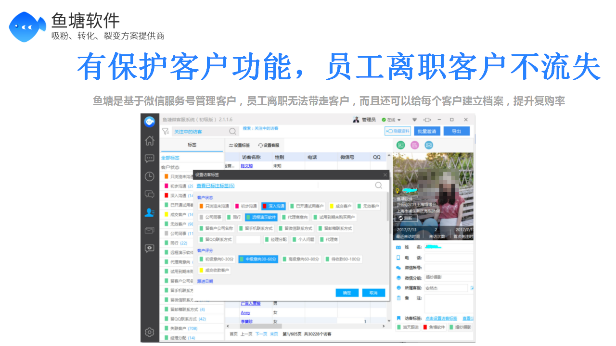
Task: Click 当天跟进 visitor tag chip
Action: click(408, 327)
